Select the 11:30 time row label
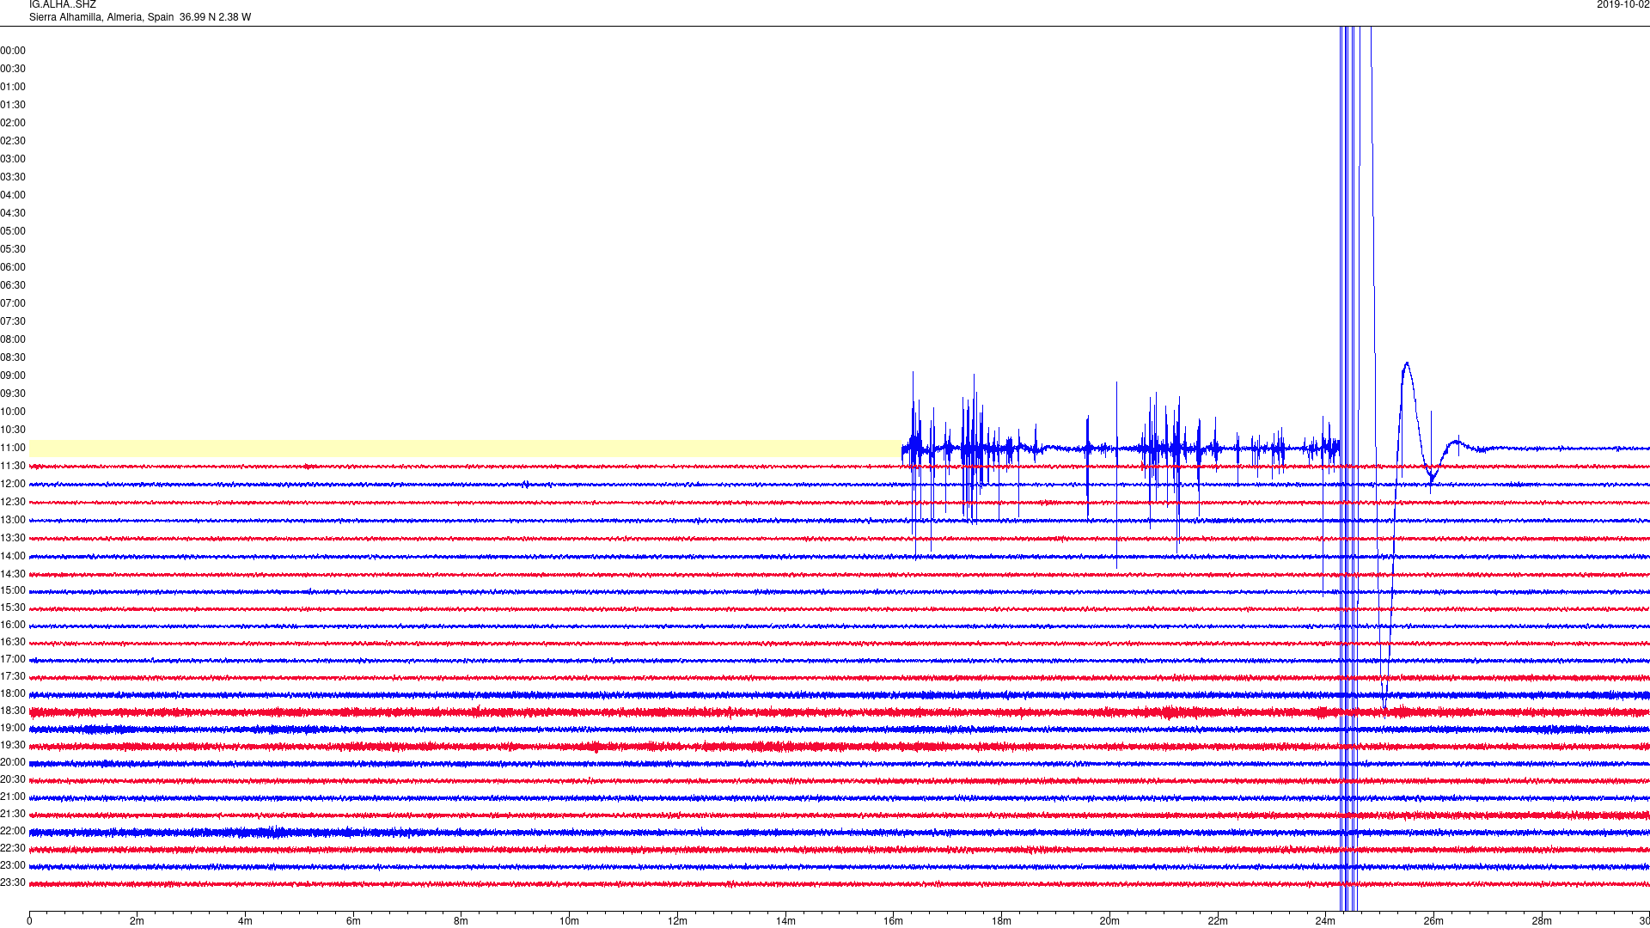The width and height of the screenshot is (1650, 928). (13, 466)
